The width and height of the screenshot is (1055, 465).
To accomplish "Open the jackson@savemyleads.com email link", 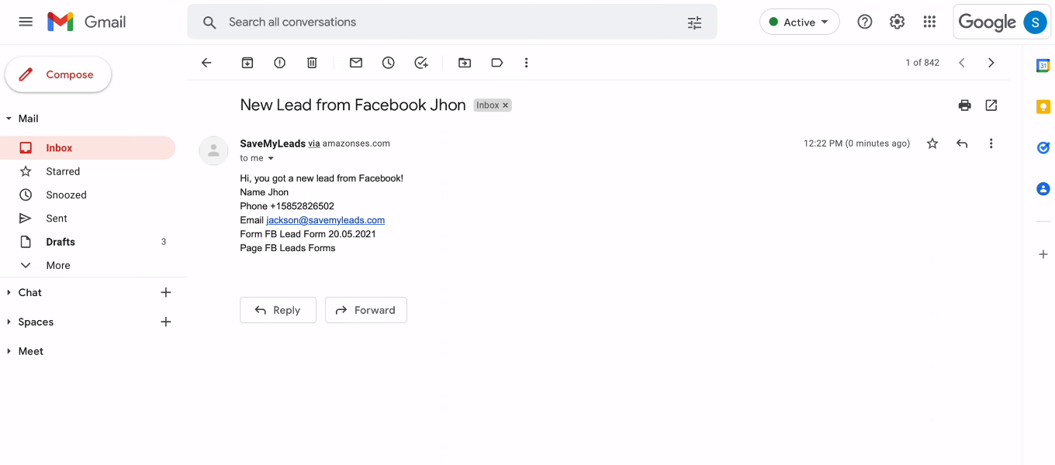I will pyautogui.click(x=326, y=220).
